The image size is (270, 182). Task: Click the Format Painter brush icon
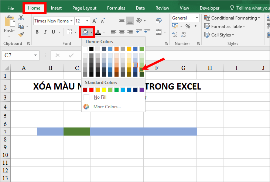[21, 35]
